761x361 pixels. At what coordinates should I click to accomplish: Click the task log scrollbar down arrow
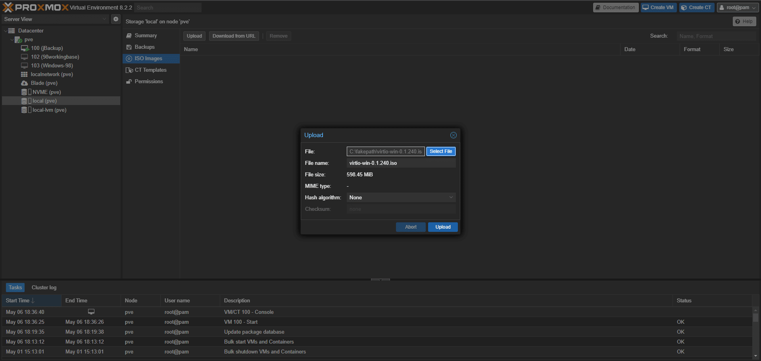pyautogui.click(x=755, y=356)
